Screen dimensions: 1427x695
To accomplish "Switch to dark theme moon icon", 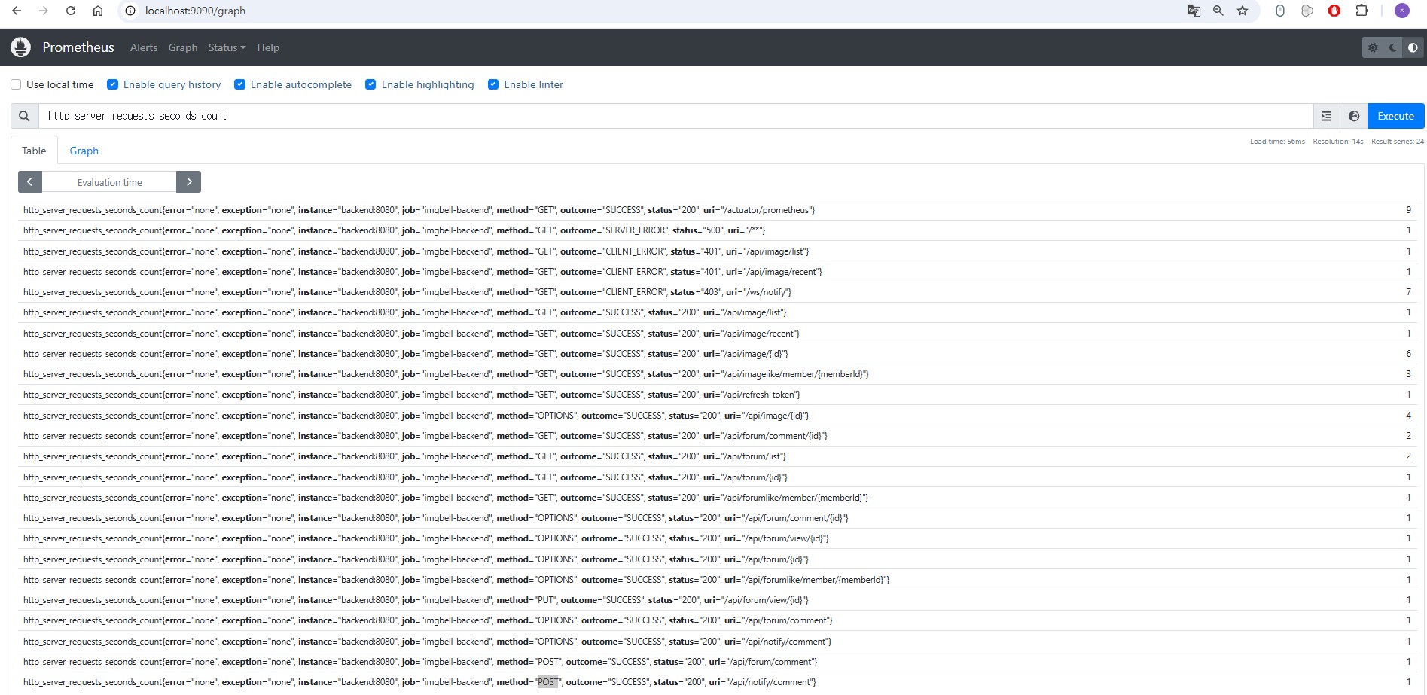I will point(1393,47).
